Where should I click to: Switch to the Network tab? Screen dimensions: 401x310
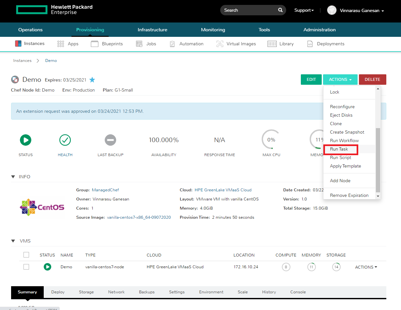(x=116, y=292)
